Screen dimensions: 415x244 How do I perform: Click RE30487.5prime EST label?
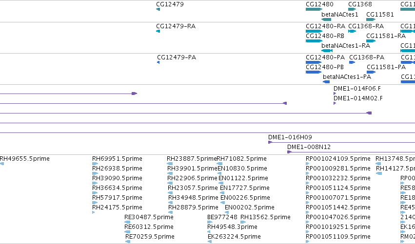[149, 217]
